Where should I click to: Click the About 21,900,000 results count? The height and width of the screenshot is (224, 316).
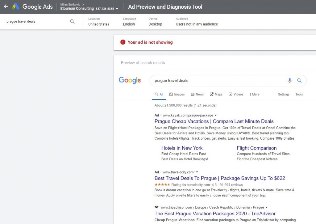click(x=185, y=105)
